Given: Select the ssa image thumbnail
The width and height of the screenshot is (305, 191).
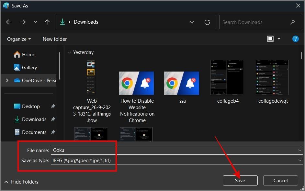Looking at the screenshot, I should point(182,83).
